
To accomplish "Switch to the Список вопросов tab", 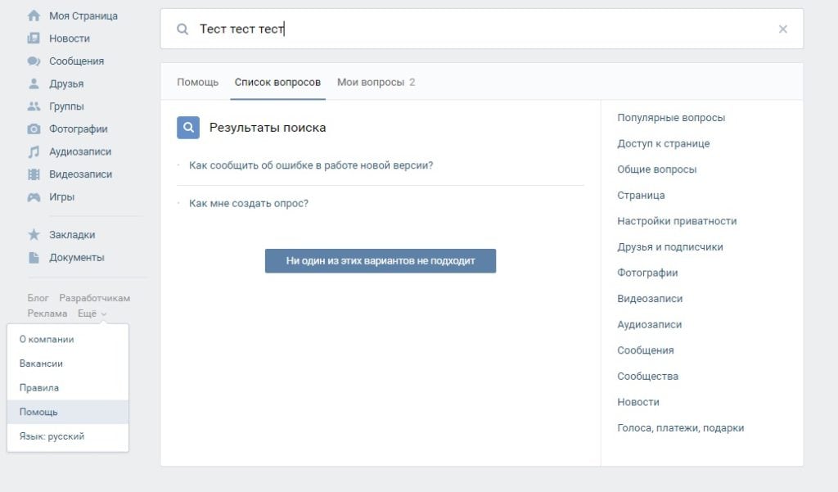I will tap(277, 83).
